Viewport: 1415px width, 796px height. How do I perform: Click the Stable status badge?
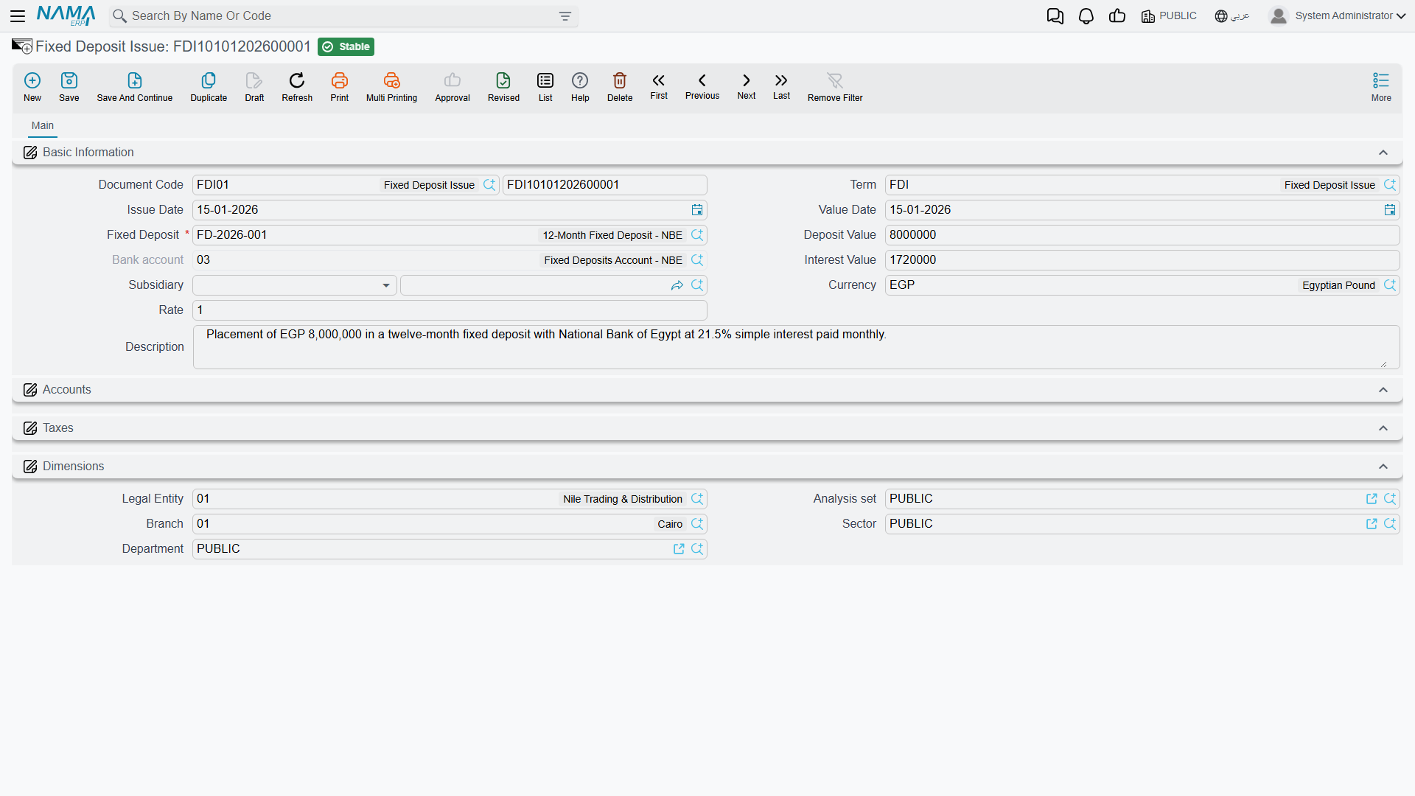346,46
